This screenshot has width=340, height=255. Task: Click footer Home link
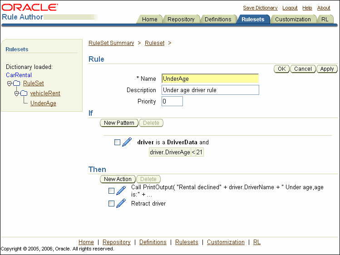[x=86, y=242]
